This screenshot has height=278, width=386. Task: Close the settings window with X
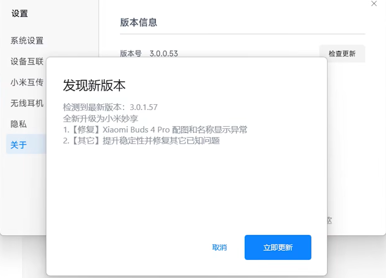coord(374,4)
